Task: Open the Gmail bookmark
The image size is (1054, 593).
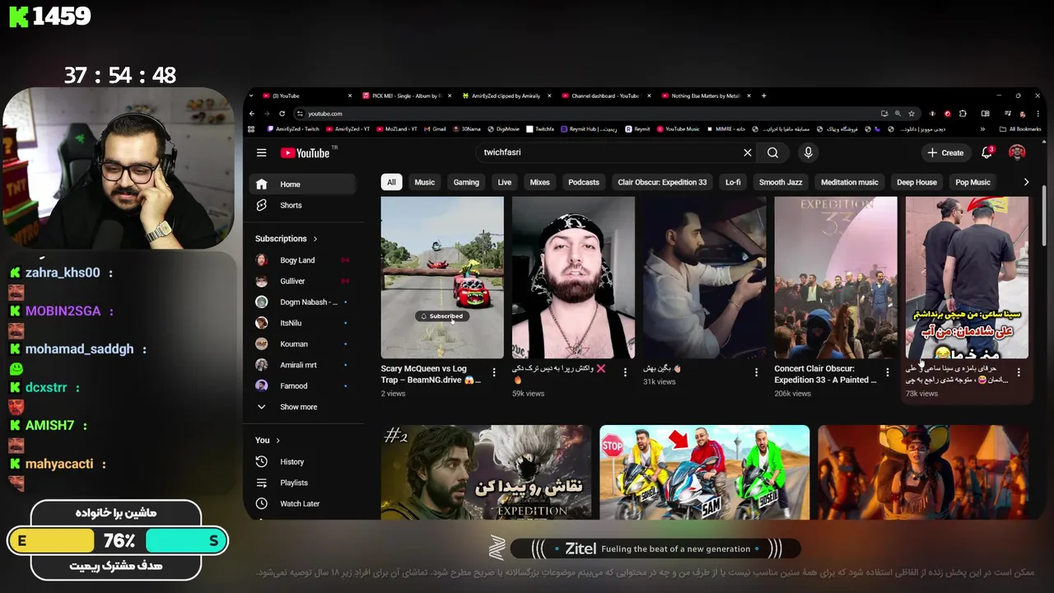Action: pyautogui.click(x=434, y=129)
